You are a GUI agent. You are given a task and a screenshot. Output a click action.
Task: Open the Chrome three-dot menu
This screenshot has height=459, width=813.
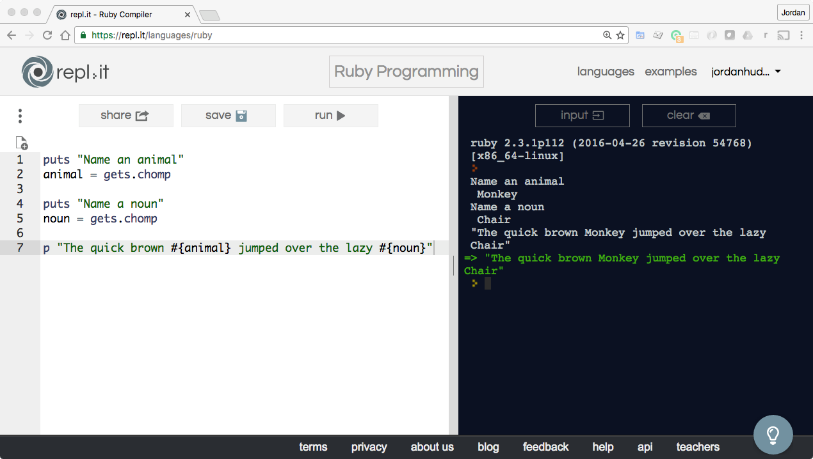[801, 36]
